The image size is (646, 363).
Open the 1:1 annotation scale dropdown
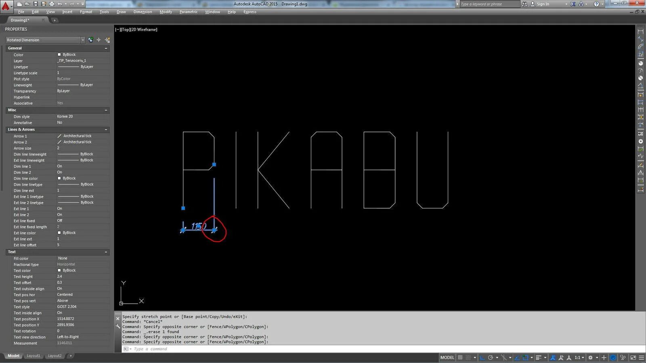pos(580,357)
